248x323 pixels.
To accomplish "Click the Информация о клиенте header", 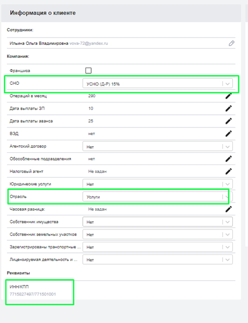I will (43, 13).
